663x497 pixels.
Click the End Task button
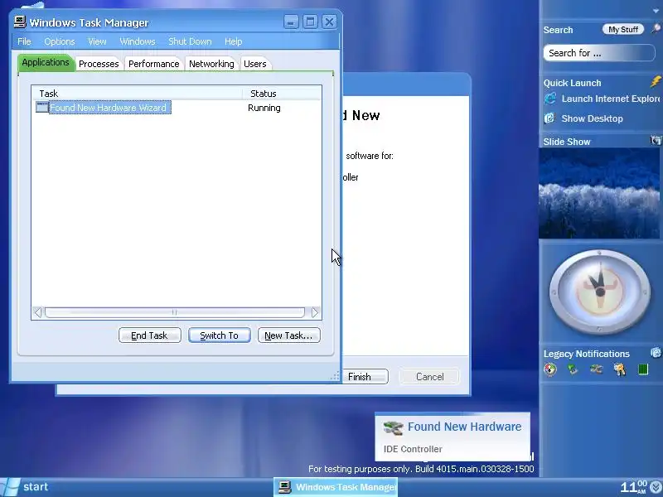point(150,335)
